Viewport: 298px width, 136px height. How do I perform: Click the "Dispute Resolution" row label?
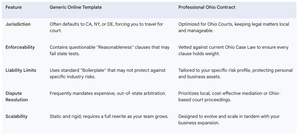click(17, 97)
